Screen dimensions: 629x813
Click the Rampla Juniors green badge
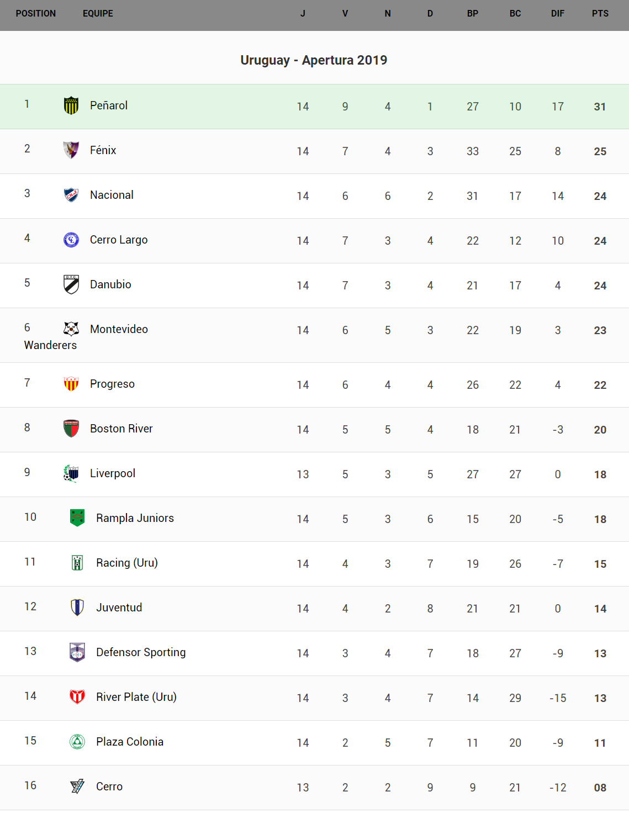[x=77, y=518]
